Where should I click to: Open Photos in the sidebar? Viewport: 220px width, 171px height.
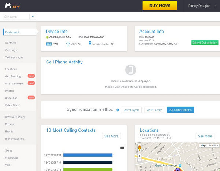coord(10,91)
